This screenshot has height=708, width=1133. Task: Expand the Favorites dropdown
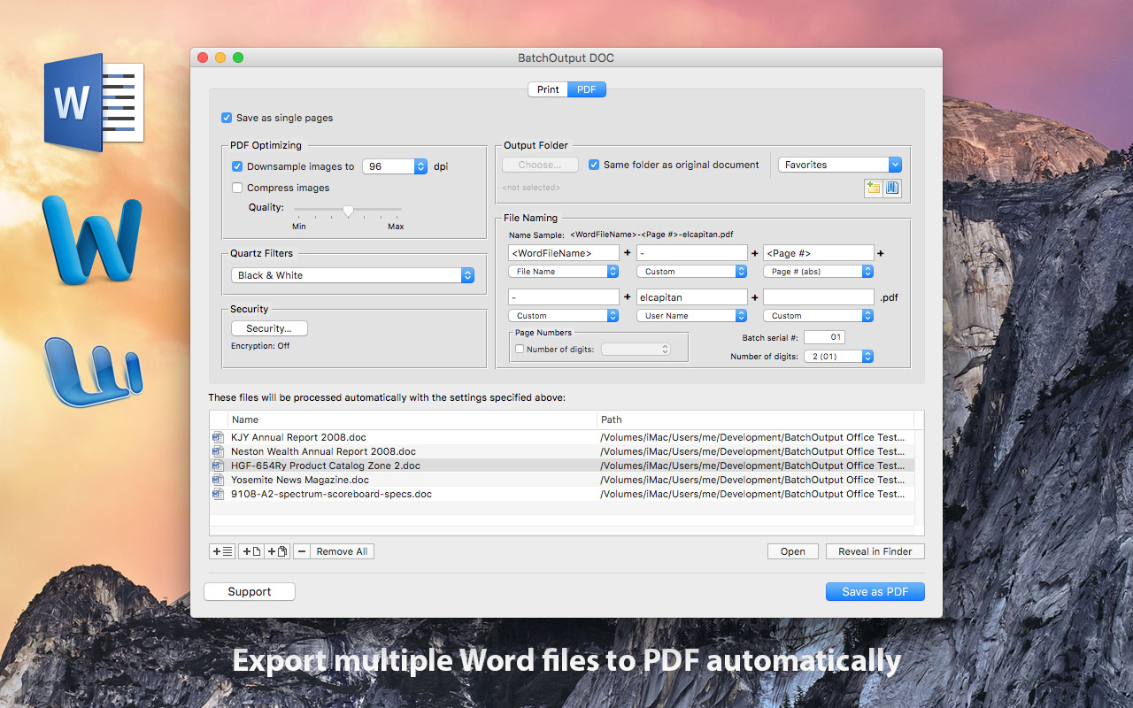coord(839,165)
